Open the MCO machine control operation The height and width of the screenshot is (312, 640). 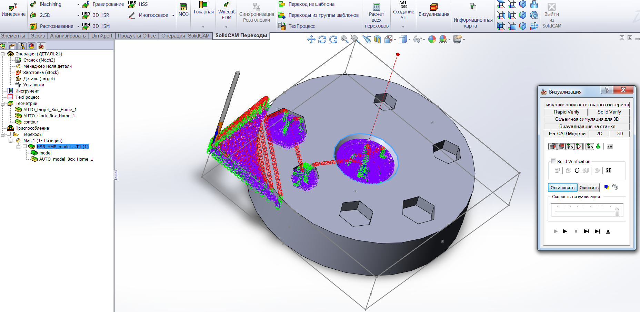pos(183,10)
